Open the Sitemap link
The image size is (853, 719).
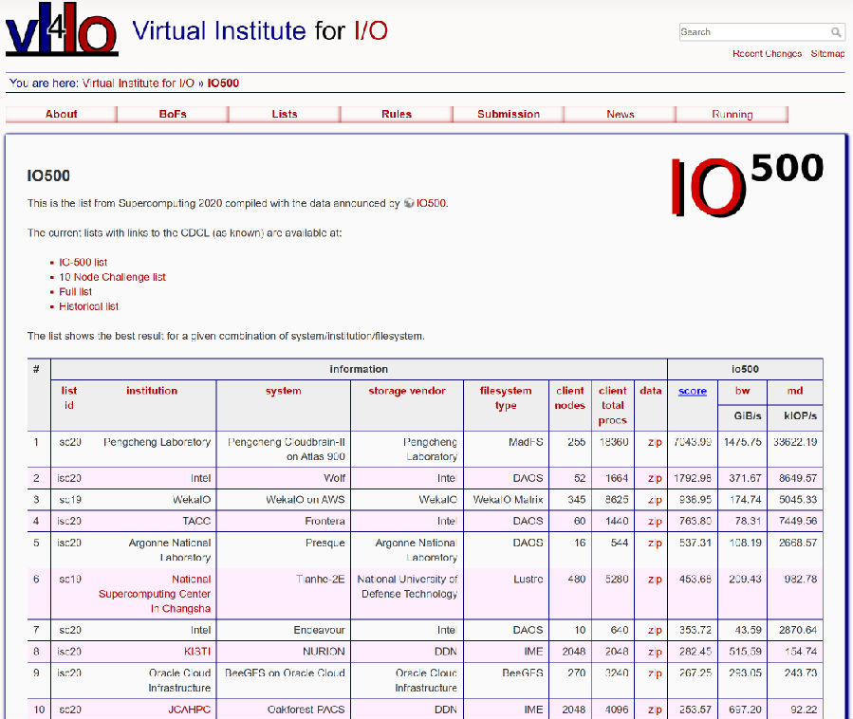point(827,53)
